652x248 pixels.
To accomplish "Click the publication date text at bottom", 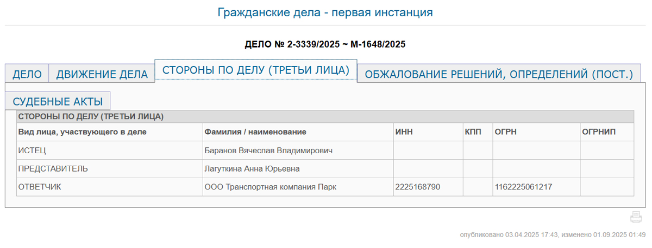I will point(553,234).
